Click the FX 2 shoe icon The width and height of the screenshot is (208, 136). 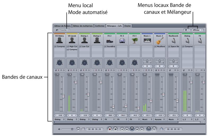point(110,41)
